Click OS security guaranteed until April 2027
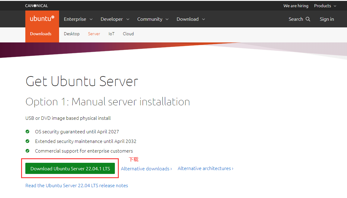The image size is (347, 198). click(77, 132)
